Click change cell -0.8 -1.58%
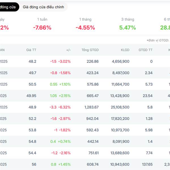This screenshot has width=170, height=170. tap(60, 73)
